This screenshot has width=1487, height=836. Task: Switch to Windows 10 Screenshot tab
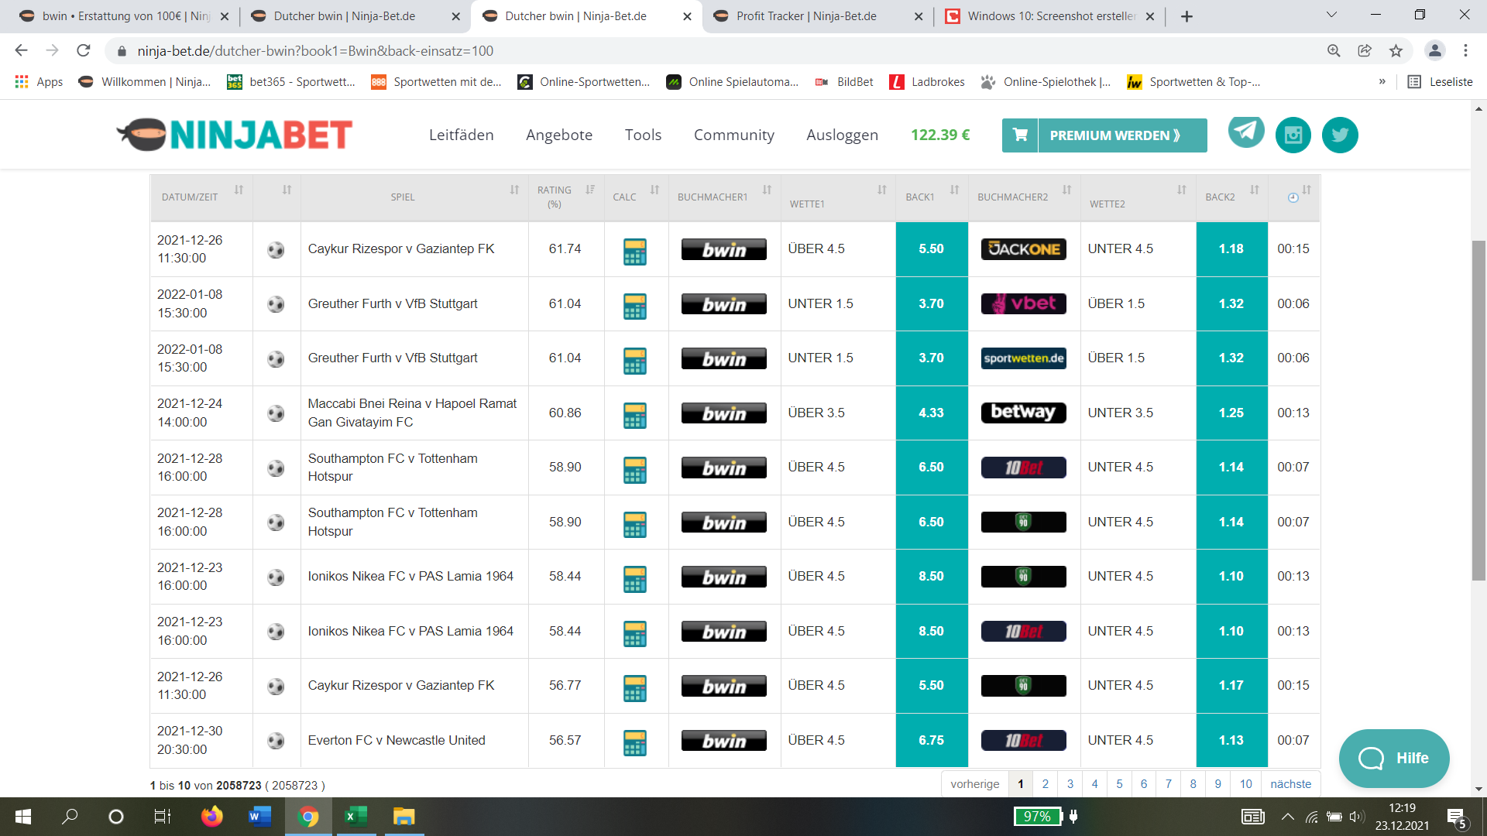[1051, 16]
